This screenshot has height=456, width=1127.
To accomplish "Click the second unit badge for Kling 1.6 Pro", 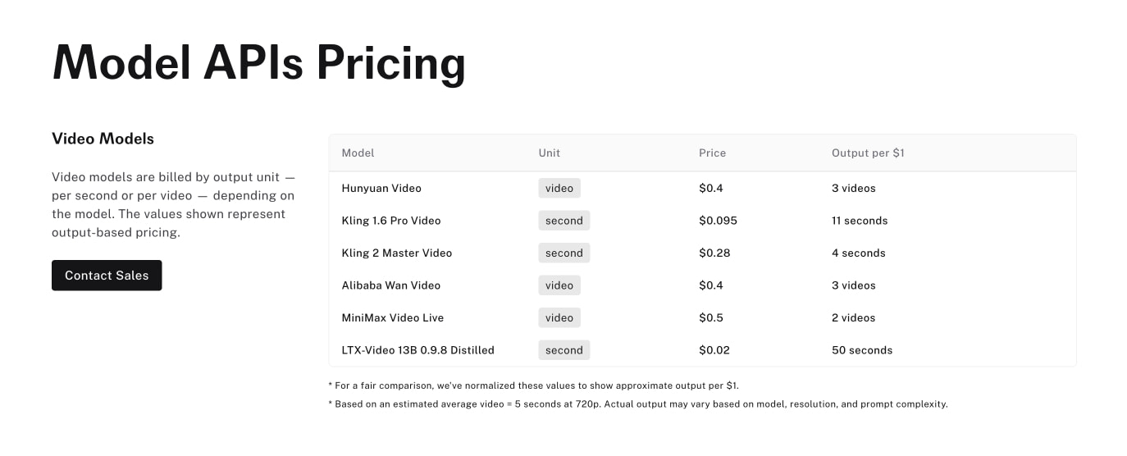I will [x=564, y=221].
